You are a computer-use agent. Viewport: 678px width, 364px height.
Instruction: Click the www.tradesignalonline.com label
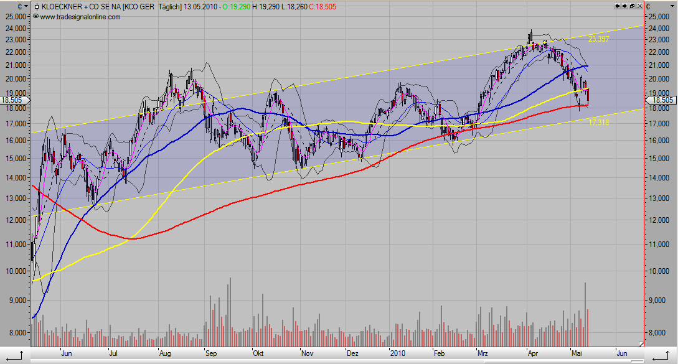pos(80,17)
